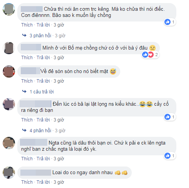Click the reply arrow icon beside "1 câu trả lời"
The height and width of the screenshot is (188, 189).
click(24, 92)
